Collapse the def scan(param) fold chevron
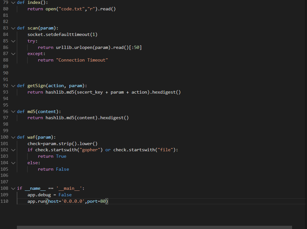This screenshot has height=229, width=307. pyautogui.click(x=13, y=28)
